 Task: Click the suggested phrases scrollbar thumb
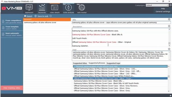coord(169,76)
